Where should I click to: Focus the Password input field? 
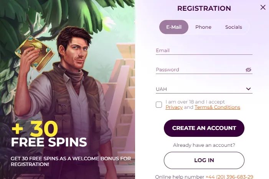[200, 70]
